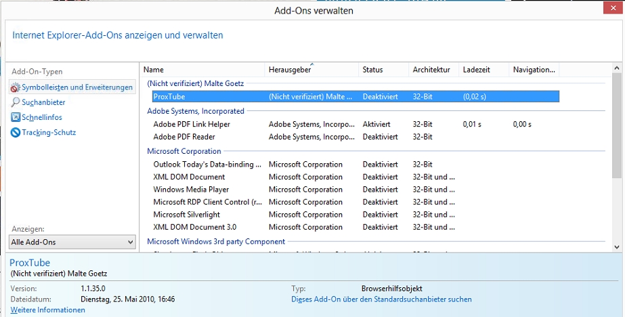625x317 pixels.
Task: Click the Architektur column header
Action: (431, 70)
